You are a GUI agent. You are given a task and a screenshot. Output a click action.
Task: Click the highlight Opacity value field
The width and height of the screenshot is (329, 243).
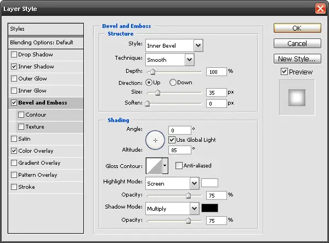217,195
